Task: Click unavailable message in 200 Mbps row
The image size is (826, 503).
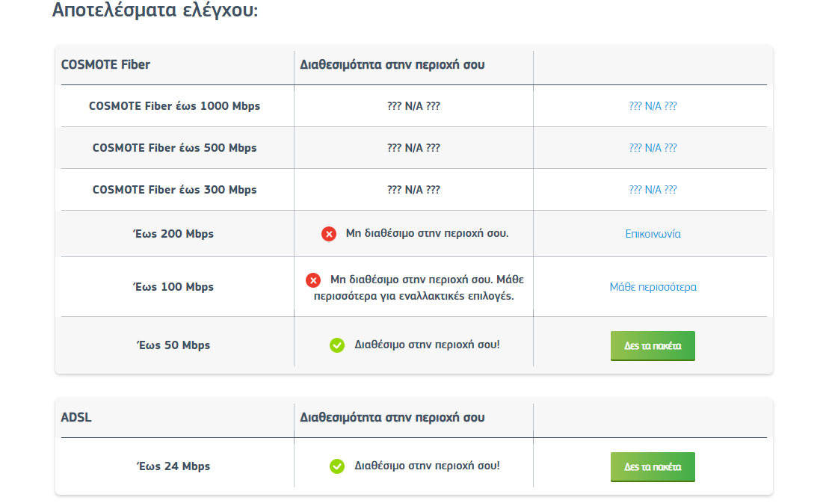Action: coord(428,233)
